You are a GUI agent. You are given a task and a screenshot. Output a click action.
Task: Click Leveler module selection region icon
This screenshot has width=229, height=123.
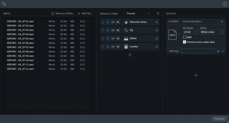pos(118,47)
